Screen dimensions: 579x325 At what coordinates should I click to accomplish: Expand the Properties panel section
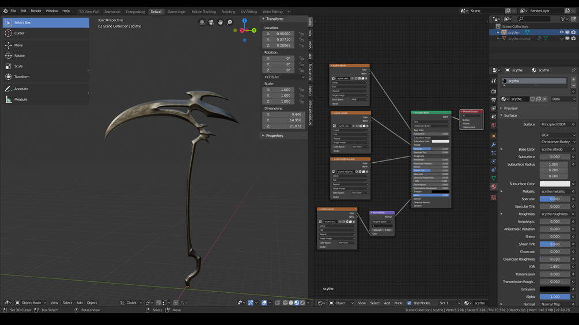[x=274, y=136]
